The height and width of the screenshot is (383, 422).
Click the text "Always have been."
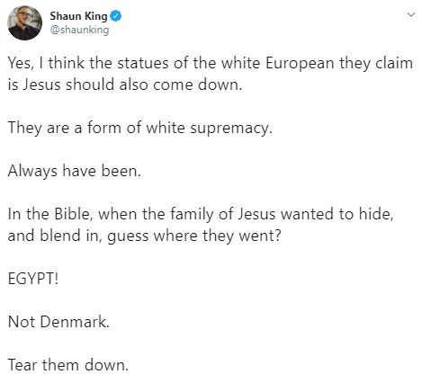(75, 171)
